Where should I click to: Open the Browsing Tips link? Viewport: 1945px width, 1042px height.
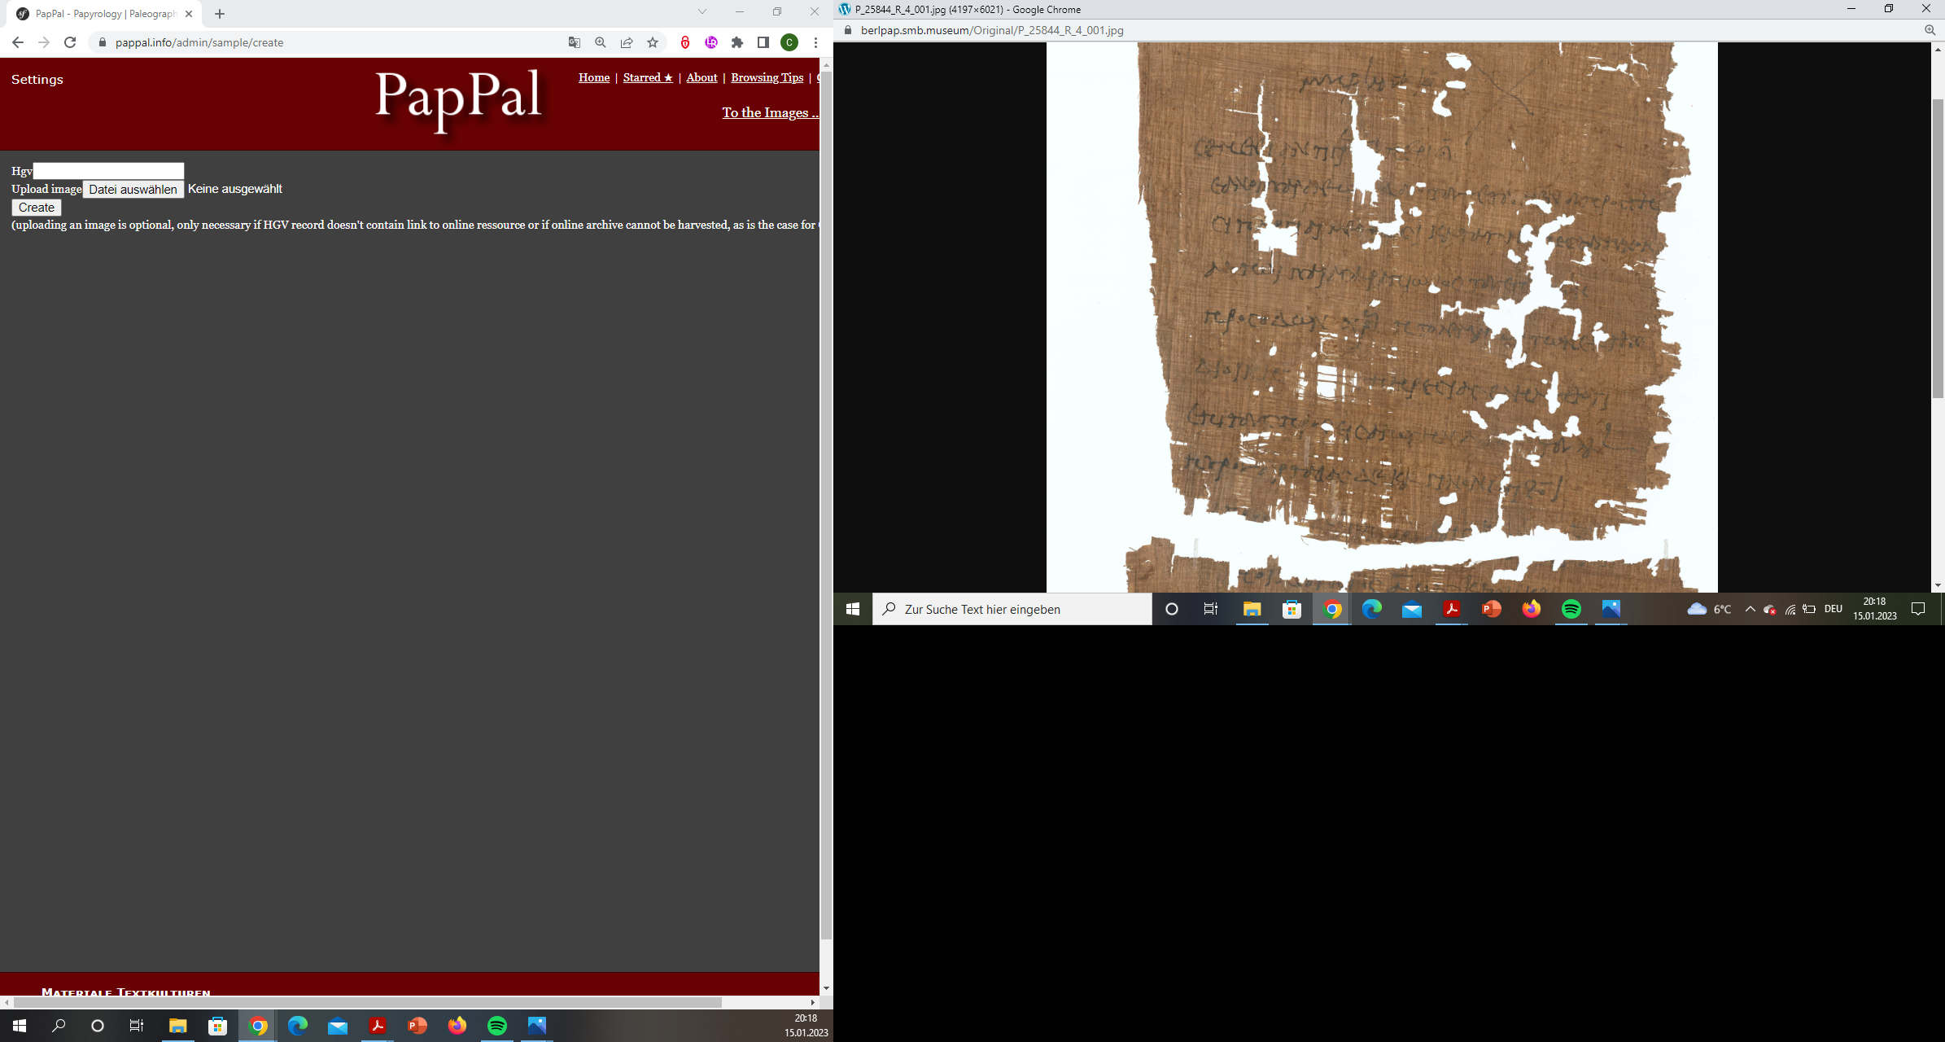[x=767, y=77]
